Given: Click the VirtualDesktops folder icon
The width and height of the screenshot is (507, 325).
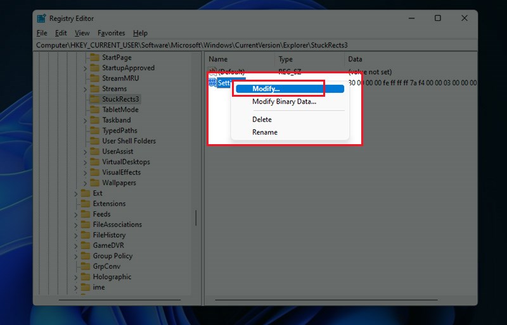Looking at the screenshot, I should click(94, 162).
